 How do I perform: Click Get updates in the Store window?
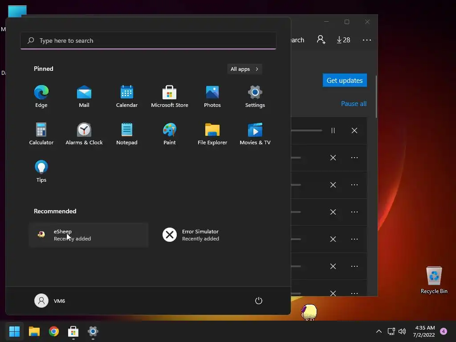[x=345, y=80]
